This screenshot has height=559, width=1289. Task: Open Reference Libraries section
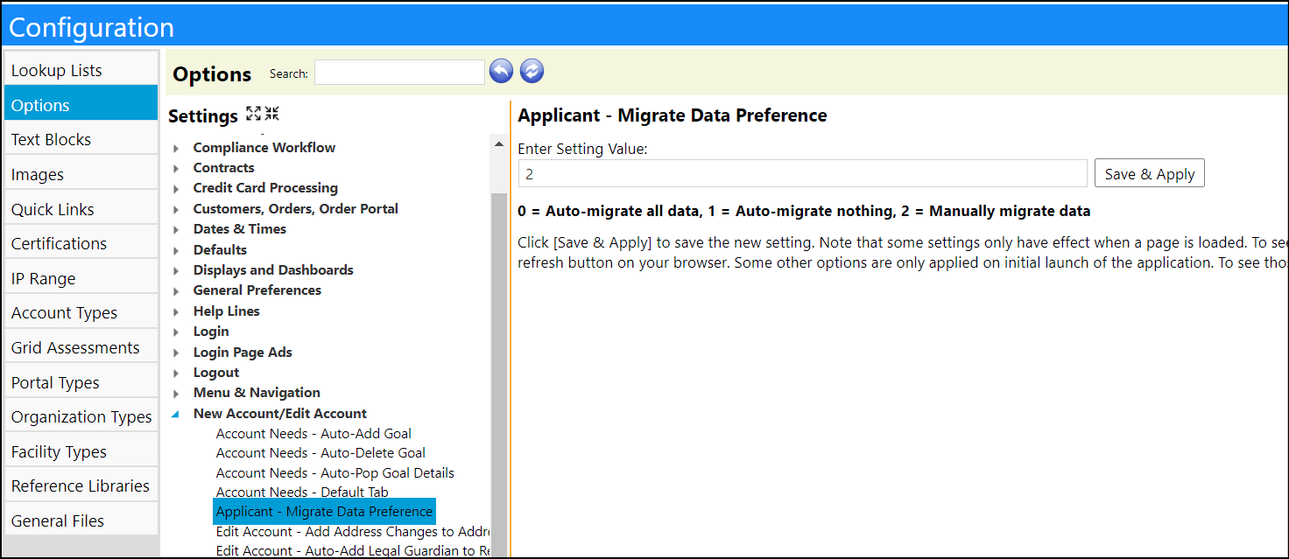coord(81,486)
